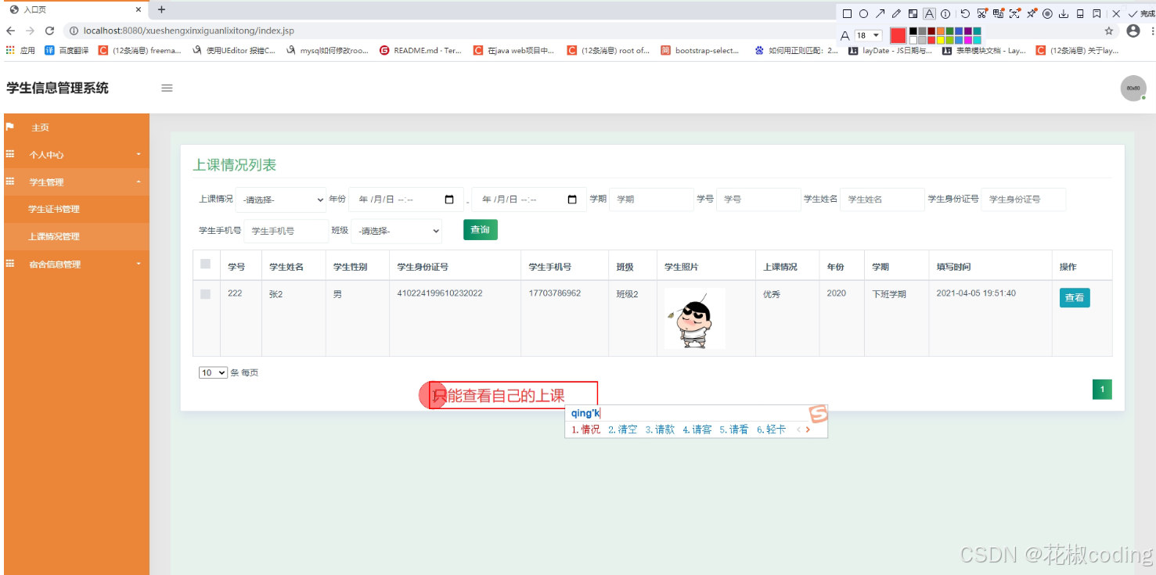Undo the last annotation
Viewport: 1156px width, 575px height.
[x=965, y=13]
